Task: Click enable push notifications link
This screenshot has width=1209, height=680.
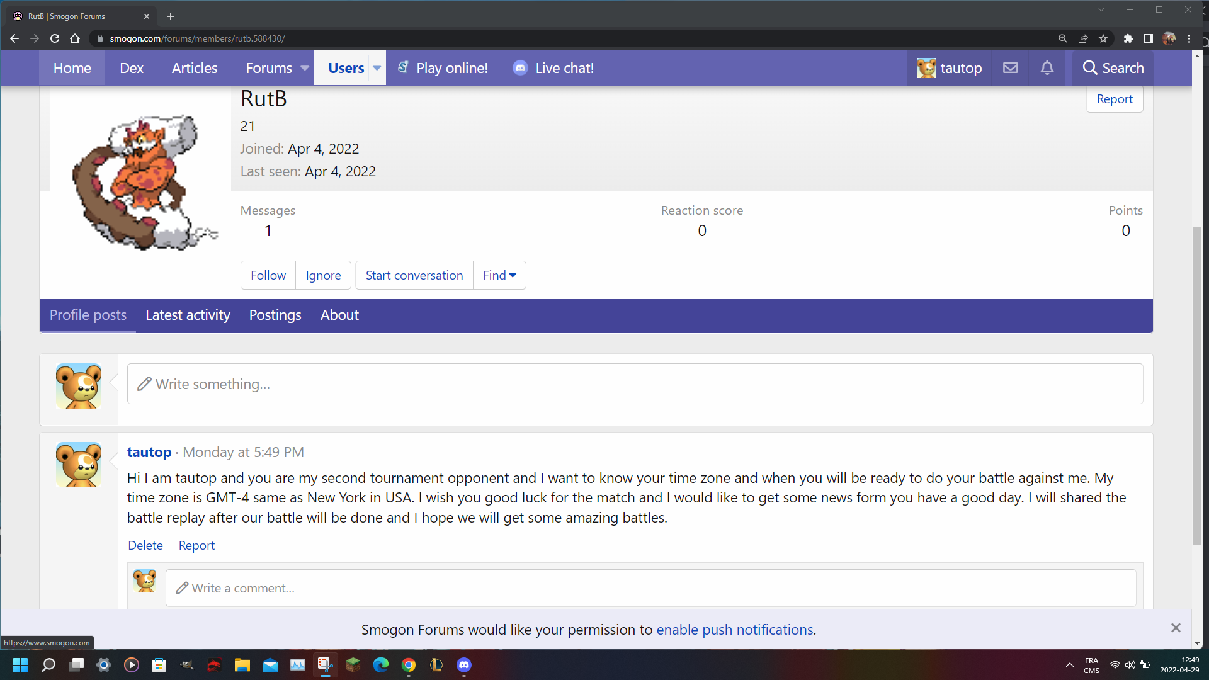Action: [735, 630]
